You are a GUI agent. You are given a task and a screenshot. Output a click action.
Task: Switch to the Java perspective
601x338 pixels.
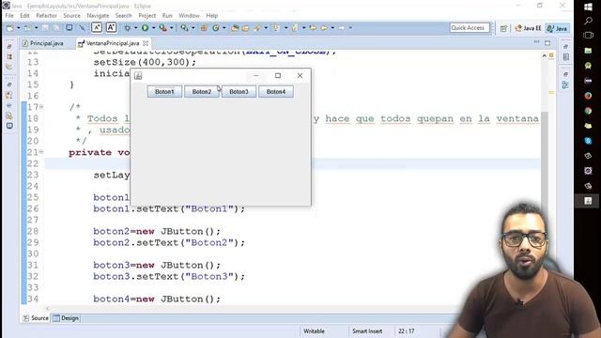(557, 28)
